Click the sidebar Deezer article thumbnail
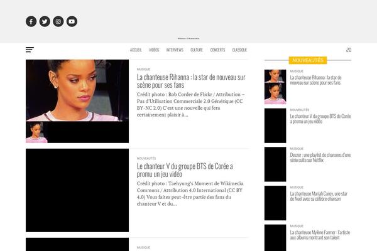This screenshot has width=377, height=251. (275, 164)
